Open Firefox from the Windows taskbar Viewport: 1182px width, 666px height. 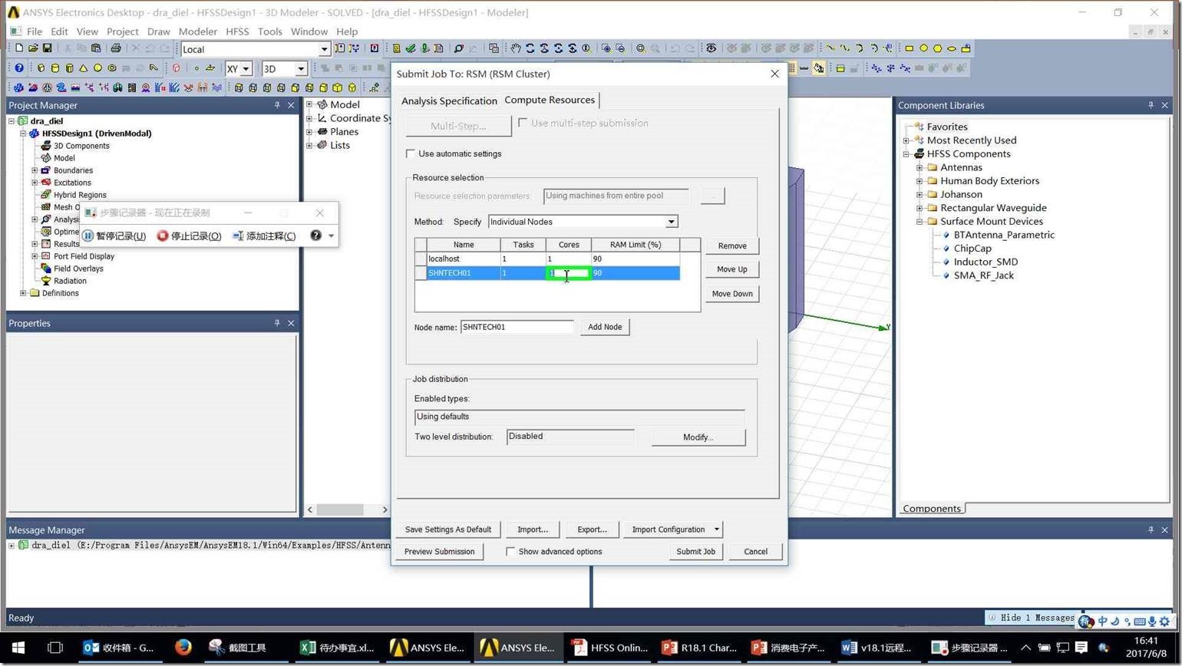coord(183,648)
